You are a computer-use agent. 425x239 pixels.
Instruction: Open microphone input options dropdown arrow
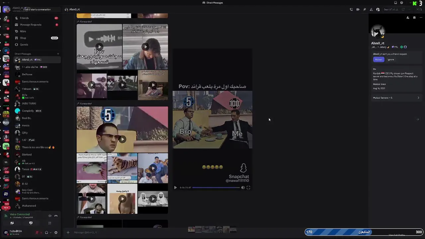pyautogui.click(x=41, y=232)
